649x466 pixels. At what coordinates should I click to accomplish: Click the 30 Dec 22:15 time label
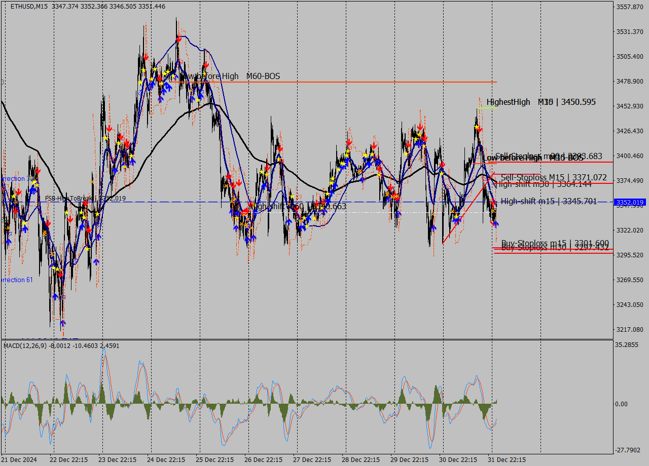[x=458, y=460]
